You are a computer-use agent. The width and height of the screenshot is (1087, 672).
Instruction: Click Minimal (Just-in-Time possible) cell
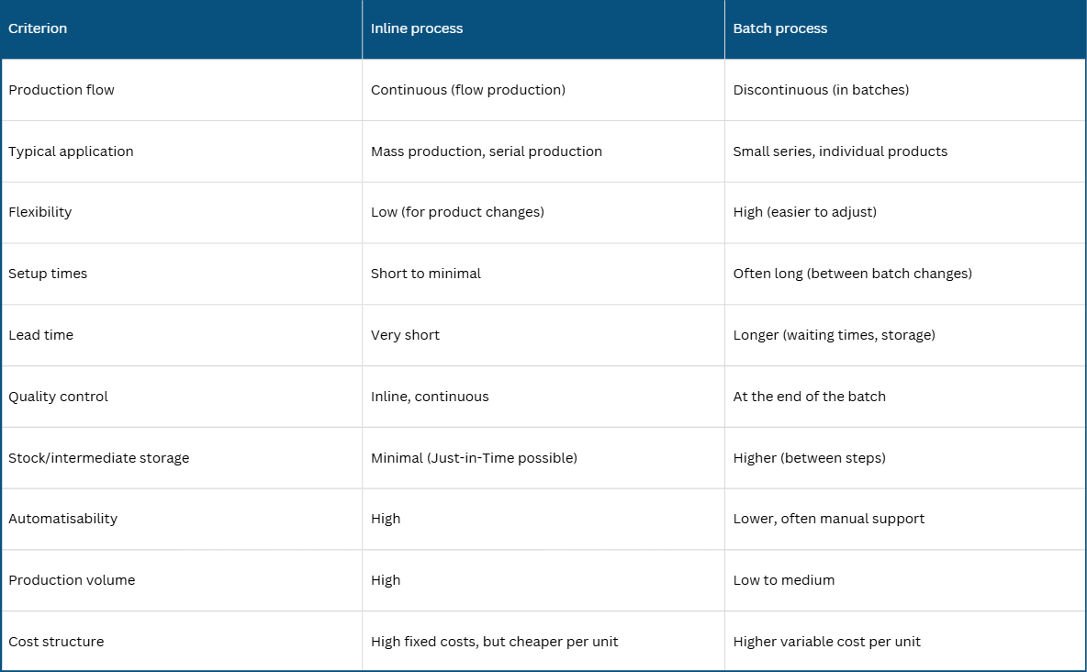pos(543,458)
